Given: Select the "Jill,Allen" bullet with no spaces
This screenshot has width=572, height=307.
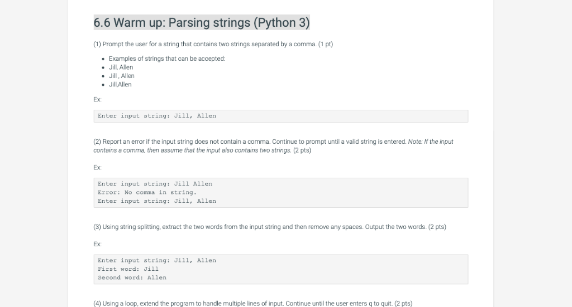Looking at the screenshot, I should [120, 84].
